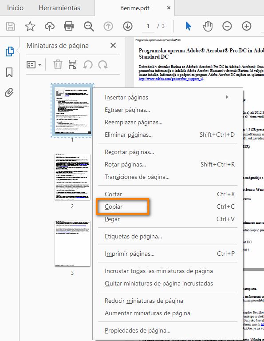Viewport: 264px width, 341px height.
Task: Open Propiedades de página... option
Action: coord(167,330)
